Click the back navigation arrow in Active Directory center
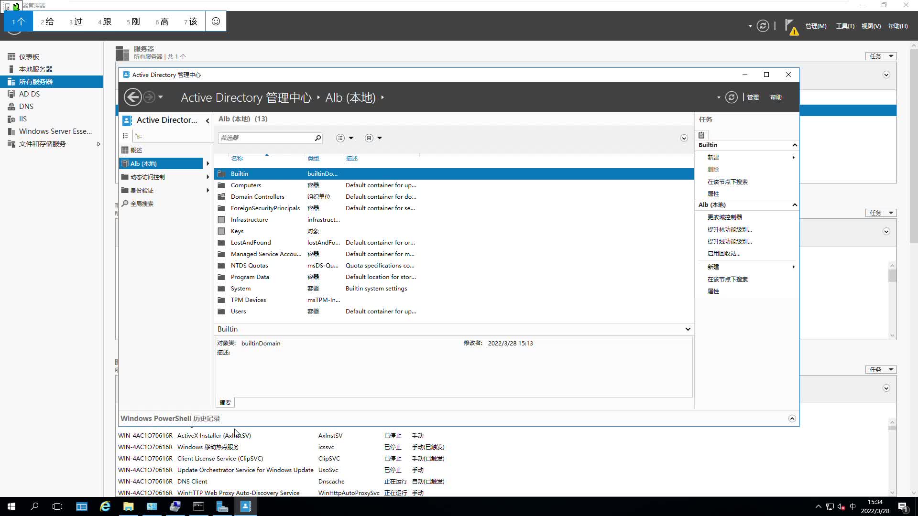Viewport: 918px width, 516px height. coord(132,97)
